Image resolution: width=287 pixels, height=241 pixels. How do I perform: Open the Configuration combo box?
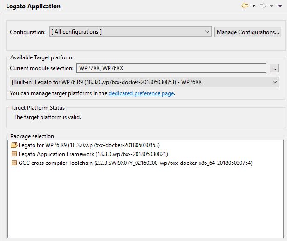tap(130, 32)
